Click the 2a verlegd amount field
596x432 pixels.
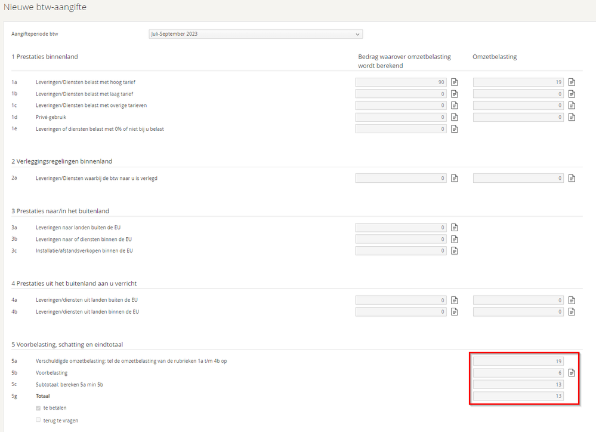click(x=401, y=178)
